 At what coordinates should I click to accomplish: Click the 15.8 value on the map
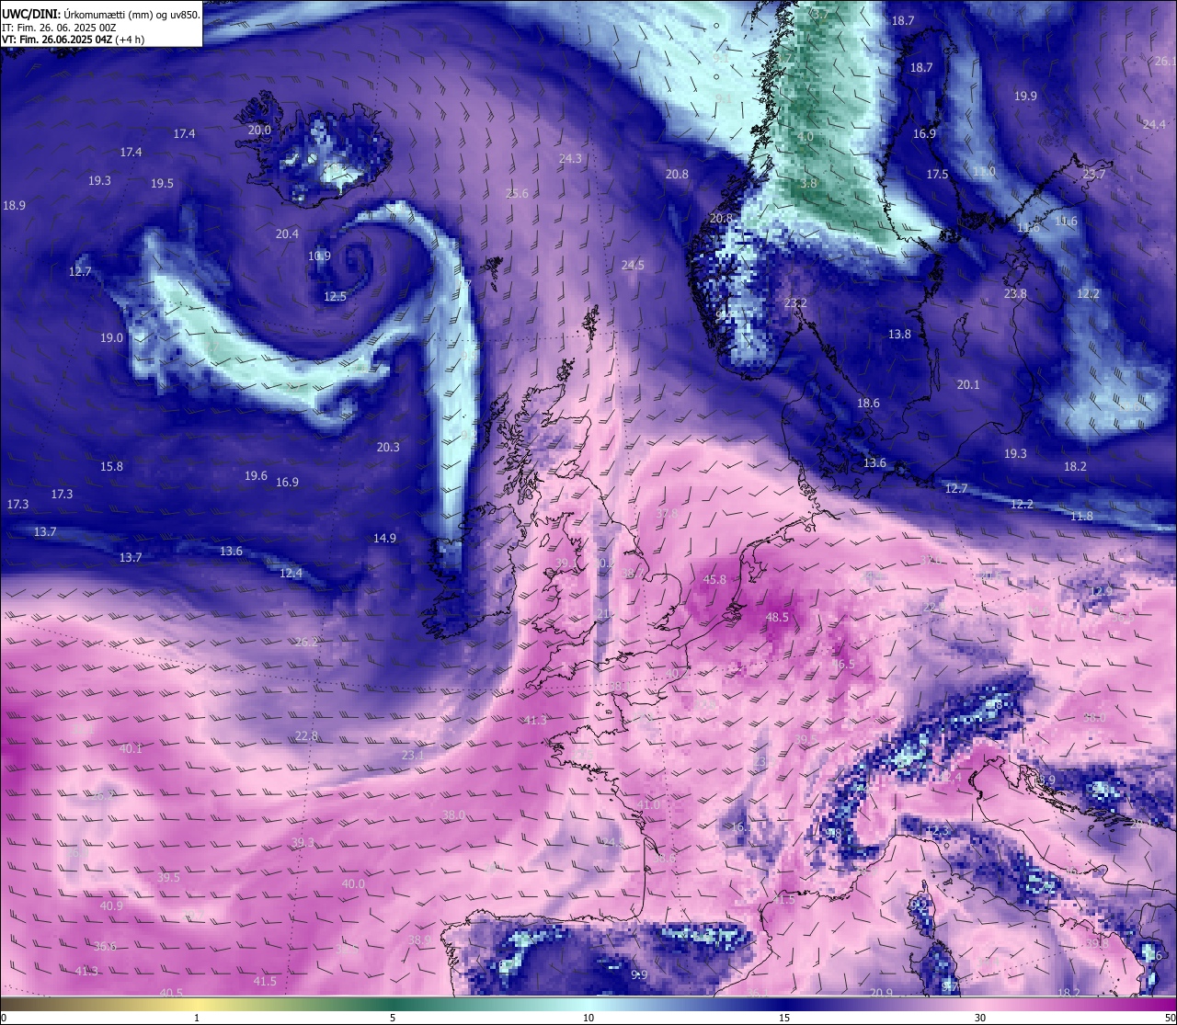(111, 467)
